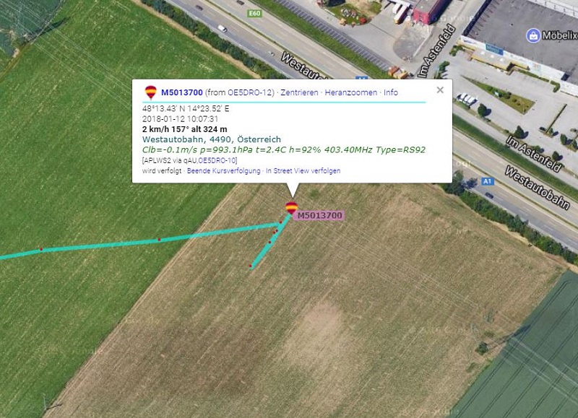
Task: Open the M5013700 callsign link
Action: pos(182,92)
